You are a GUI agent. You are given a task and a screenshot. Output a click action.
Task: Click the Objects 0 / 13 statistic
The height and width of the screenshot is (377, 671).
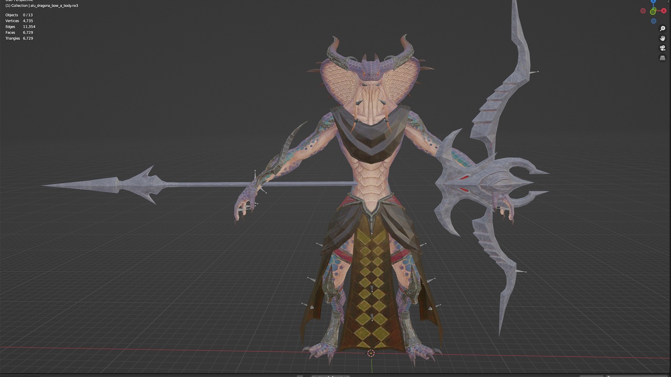[19, 15]
